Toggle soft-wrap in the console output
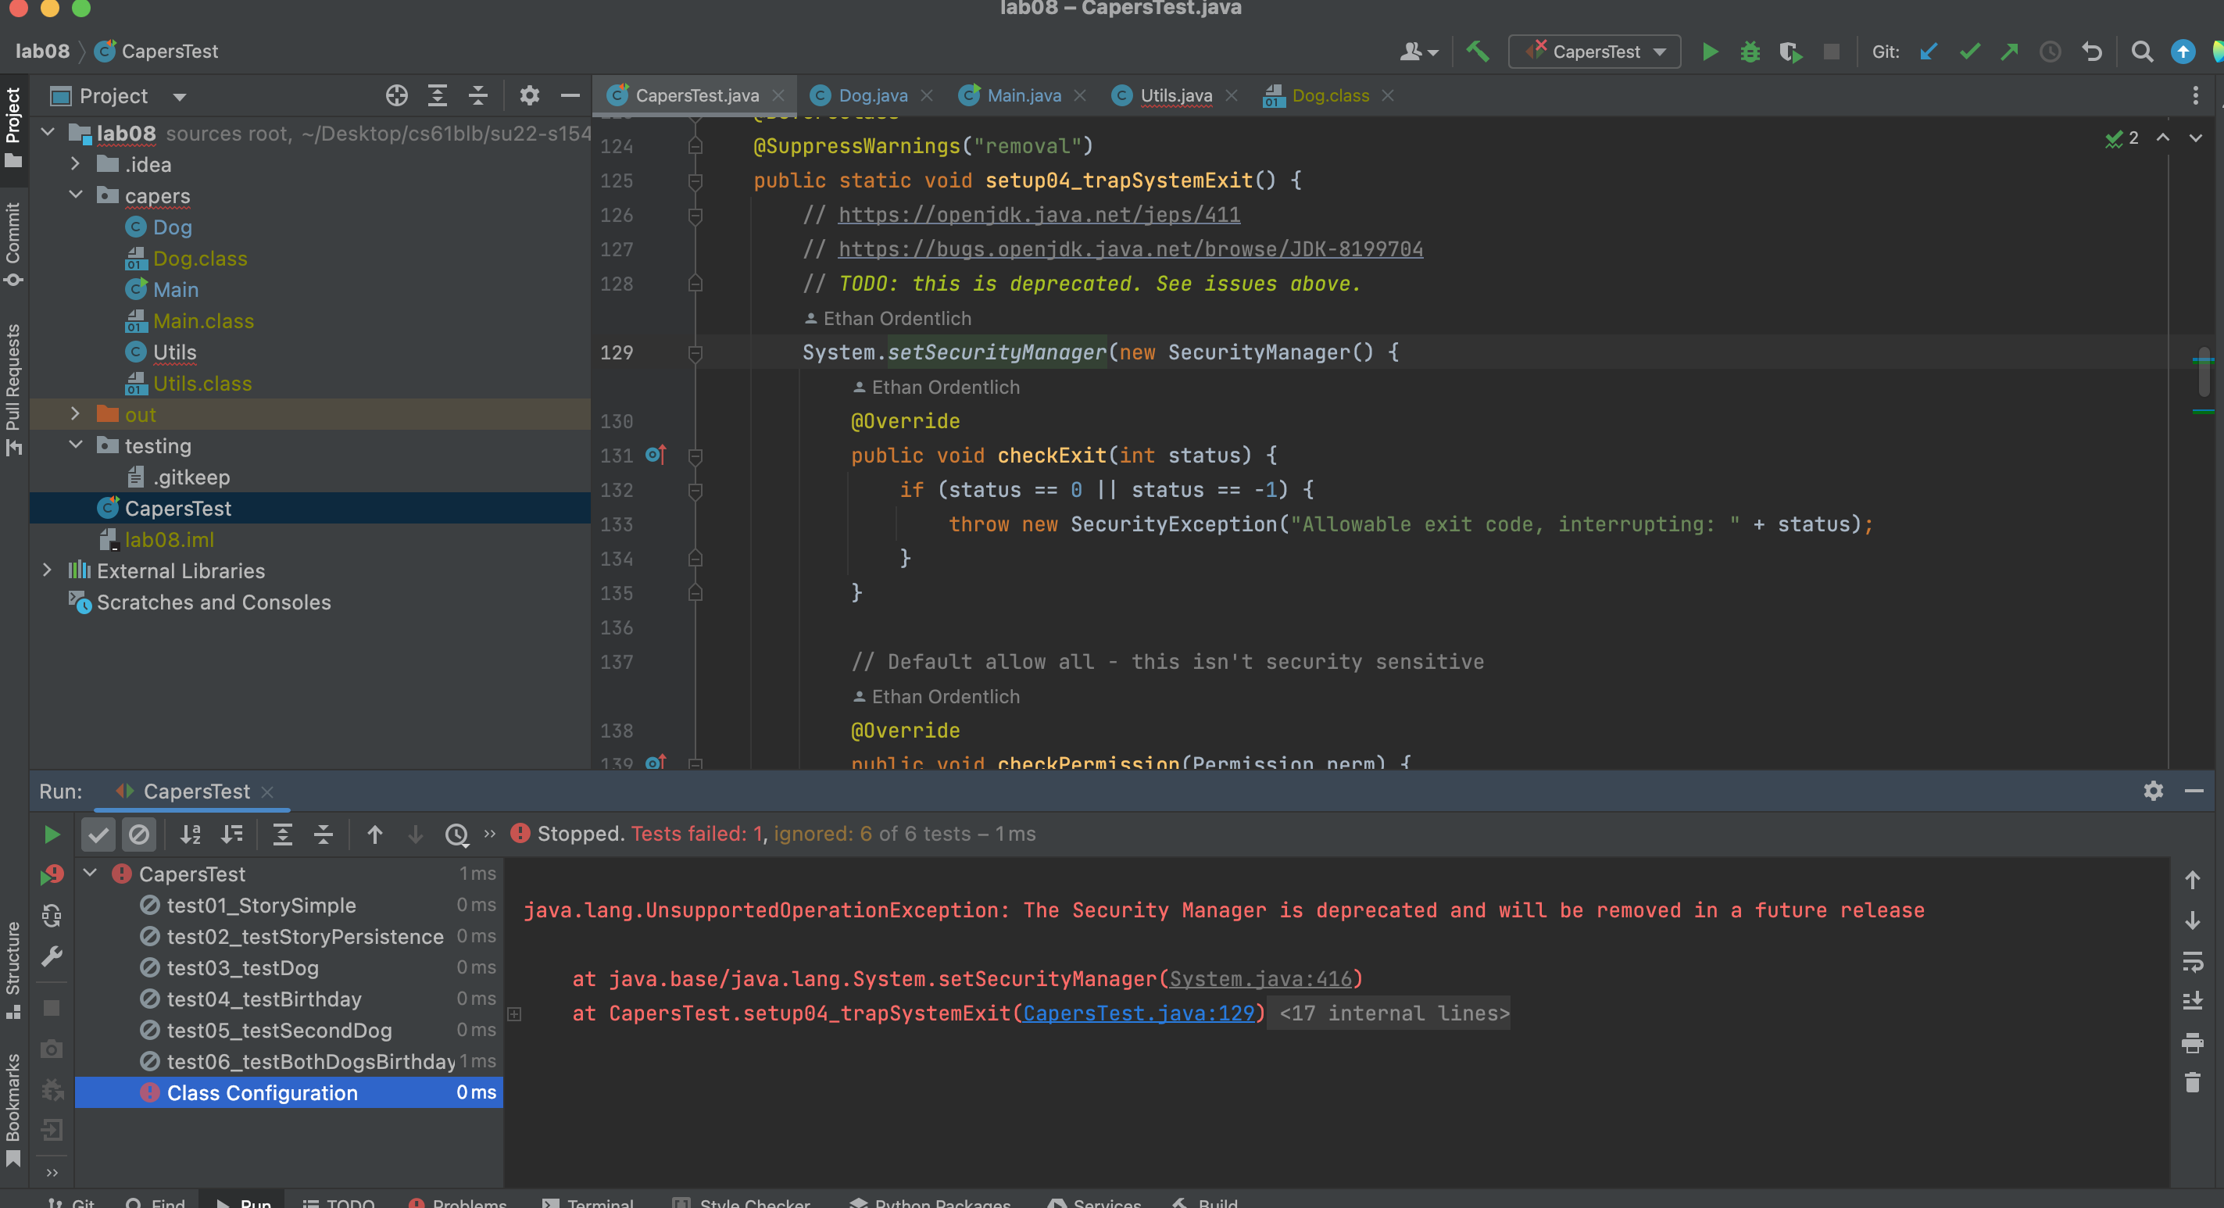Screen dimensions: 2224x1208 point(2192,961)
